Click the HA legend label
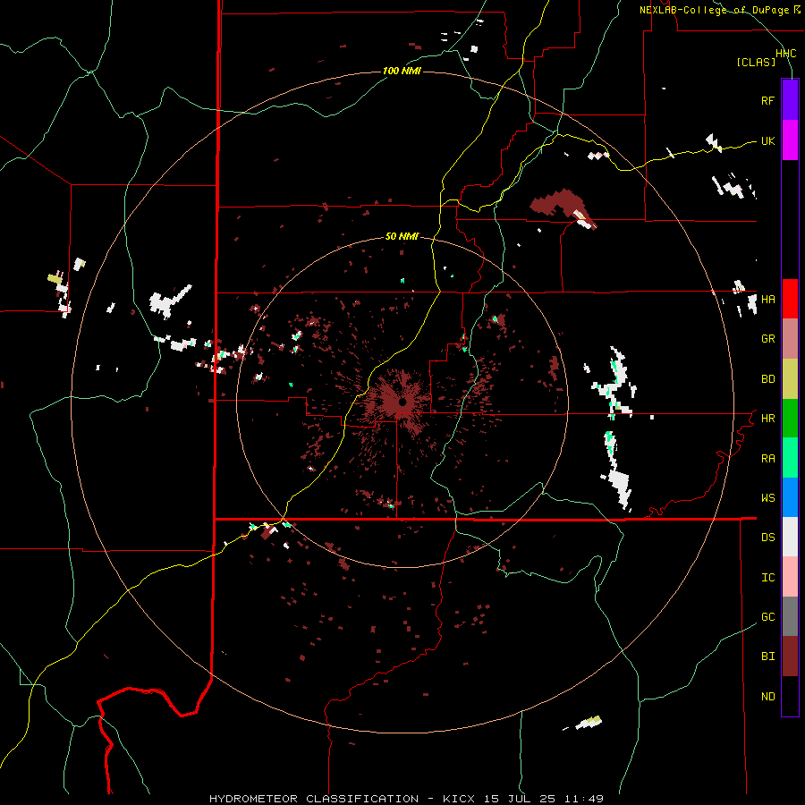 (767, 300)
